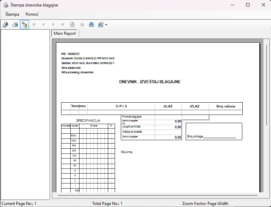Click the O P I S column header

coord(121,106)
